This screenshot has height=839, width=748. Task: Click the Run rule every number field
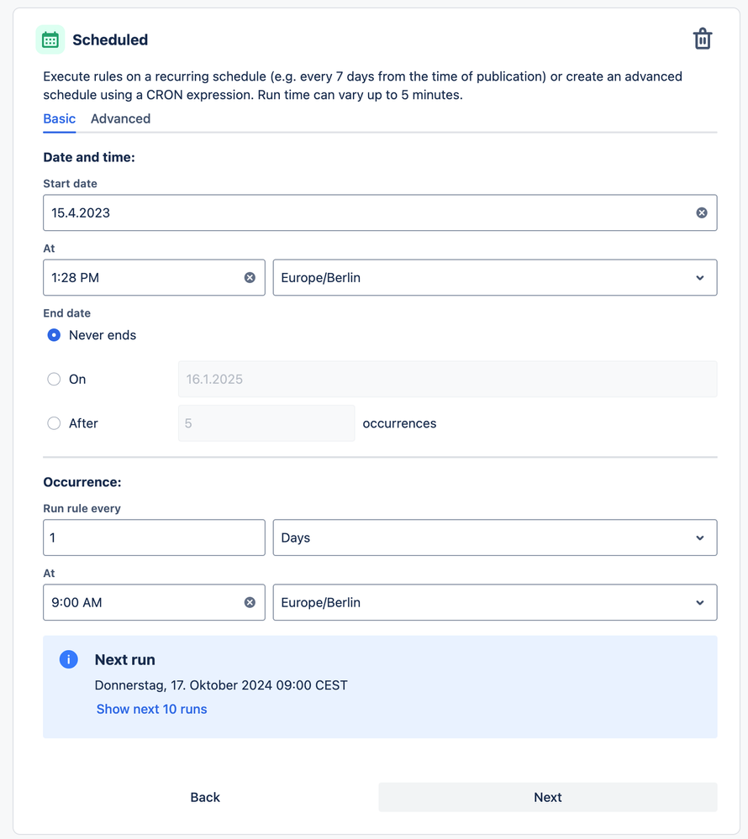click(154, 538)
